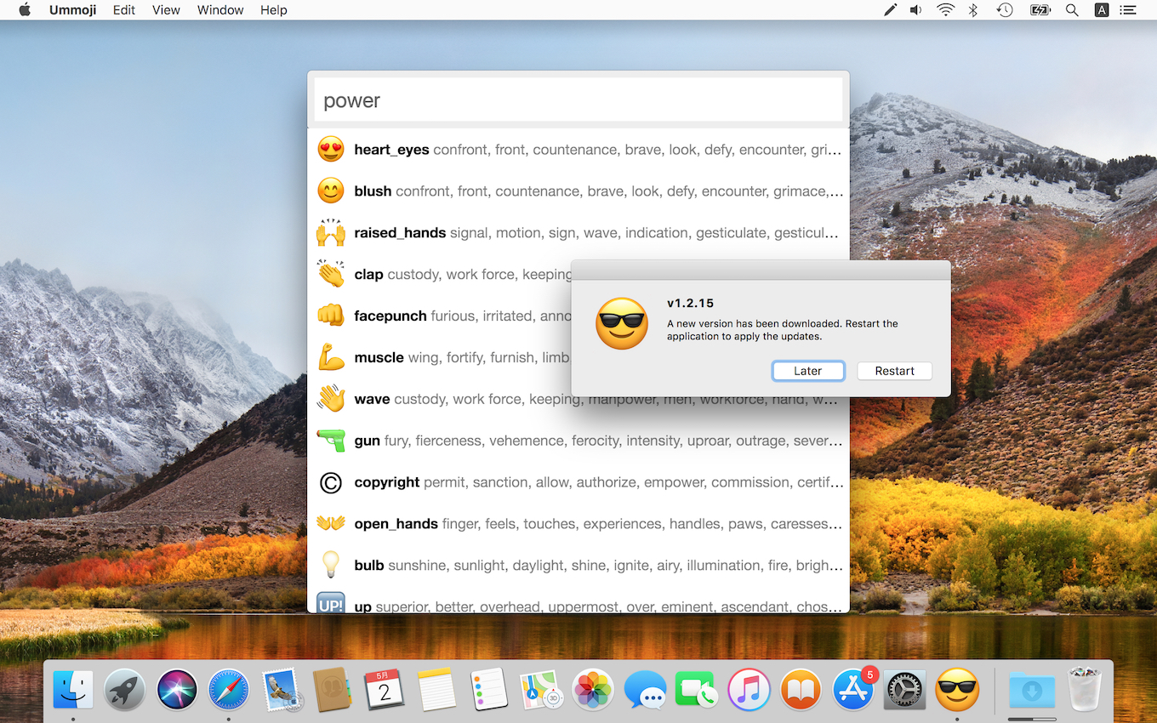Screen dimensions: 1157x723
Task: Open Spotlight search in menu bar
Action: pyautogui.click(x=1072, y=10)
